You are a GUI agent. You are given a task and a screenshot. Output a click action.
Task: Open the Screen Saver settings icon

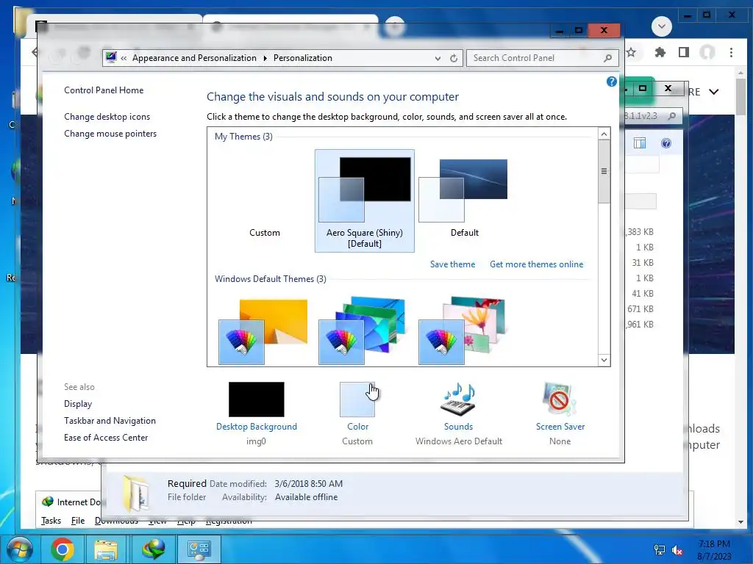click(560, 399)
